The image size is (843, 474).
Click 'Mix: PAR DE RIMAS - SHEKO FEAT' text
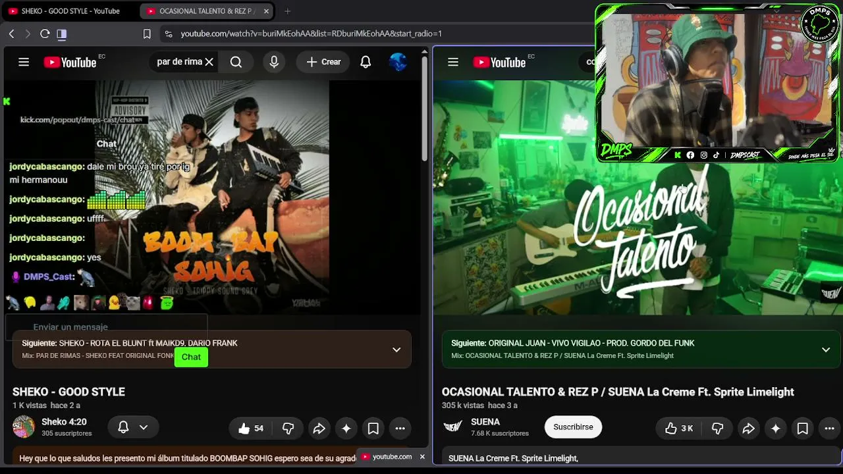pyautogui.click(x=97, y=356)
